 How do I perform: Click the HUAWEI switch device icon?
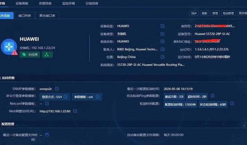(9, 47)
